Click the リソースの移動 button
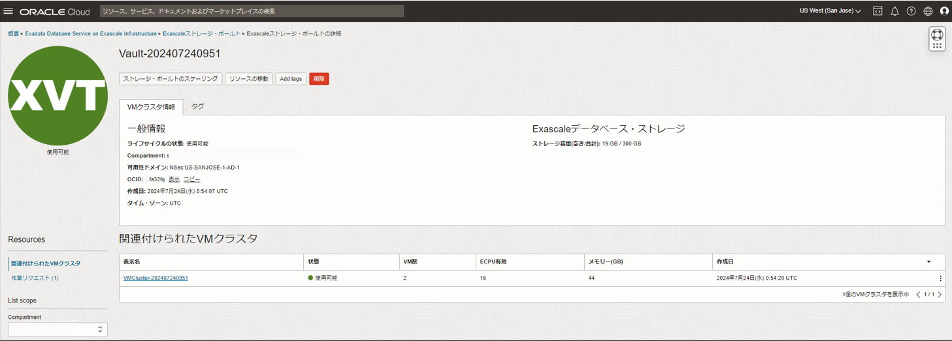Screen dimensions: 952x341 (248, 79)
